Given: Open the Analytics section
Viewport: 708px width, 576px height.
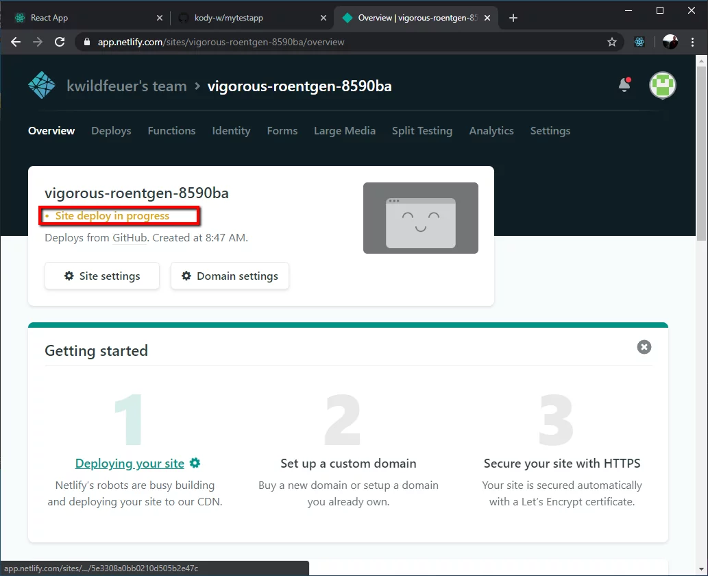Looking at the screenshot, I should pos(491,130).
